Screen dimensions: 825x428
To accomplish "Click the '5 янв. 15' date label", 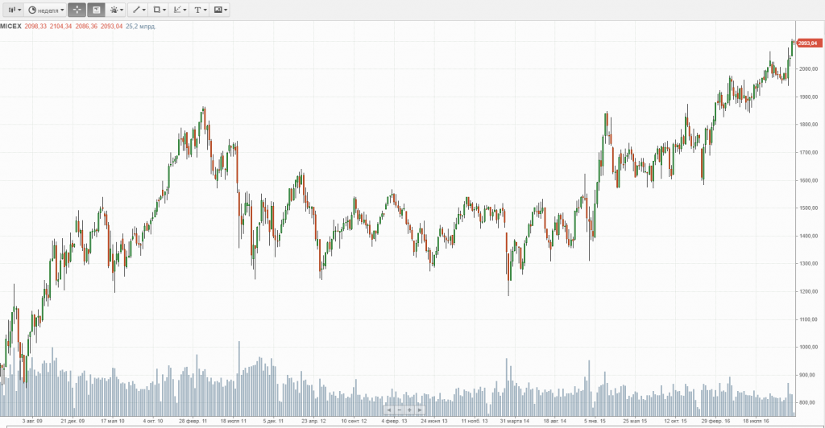I will pyautogui.click(x=595, y=421).
